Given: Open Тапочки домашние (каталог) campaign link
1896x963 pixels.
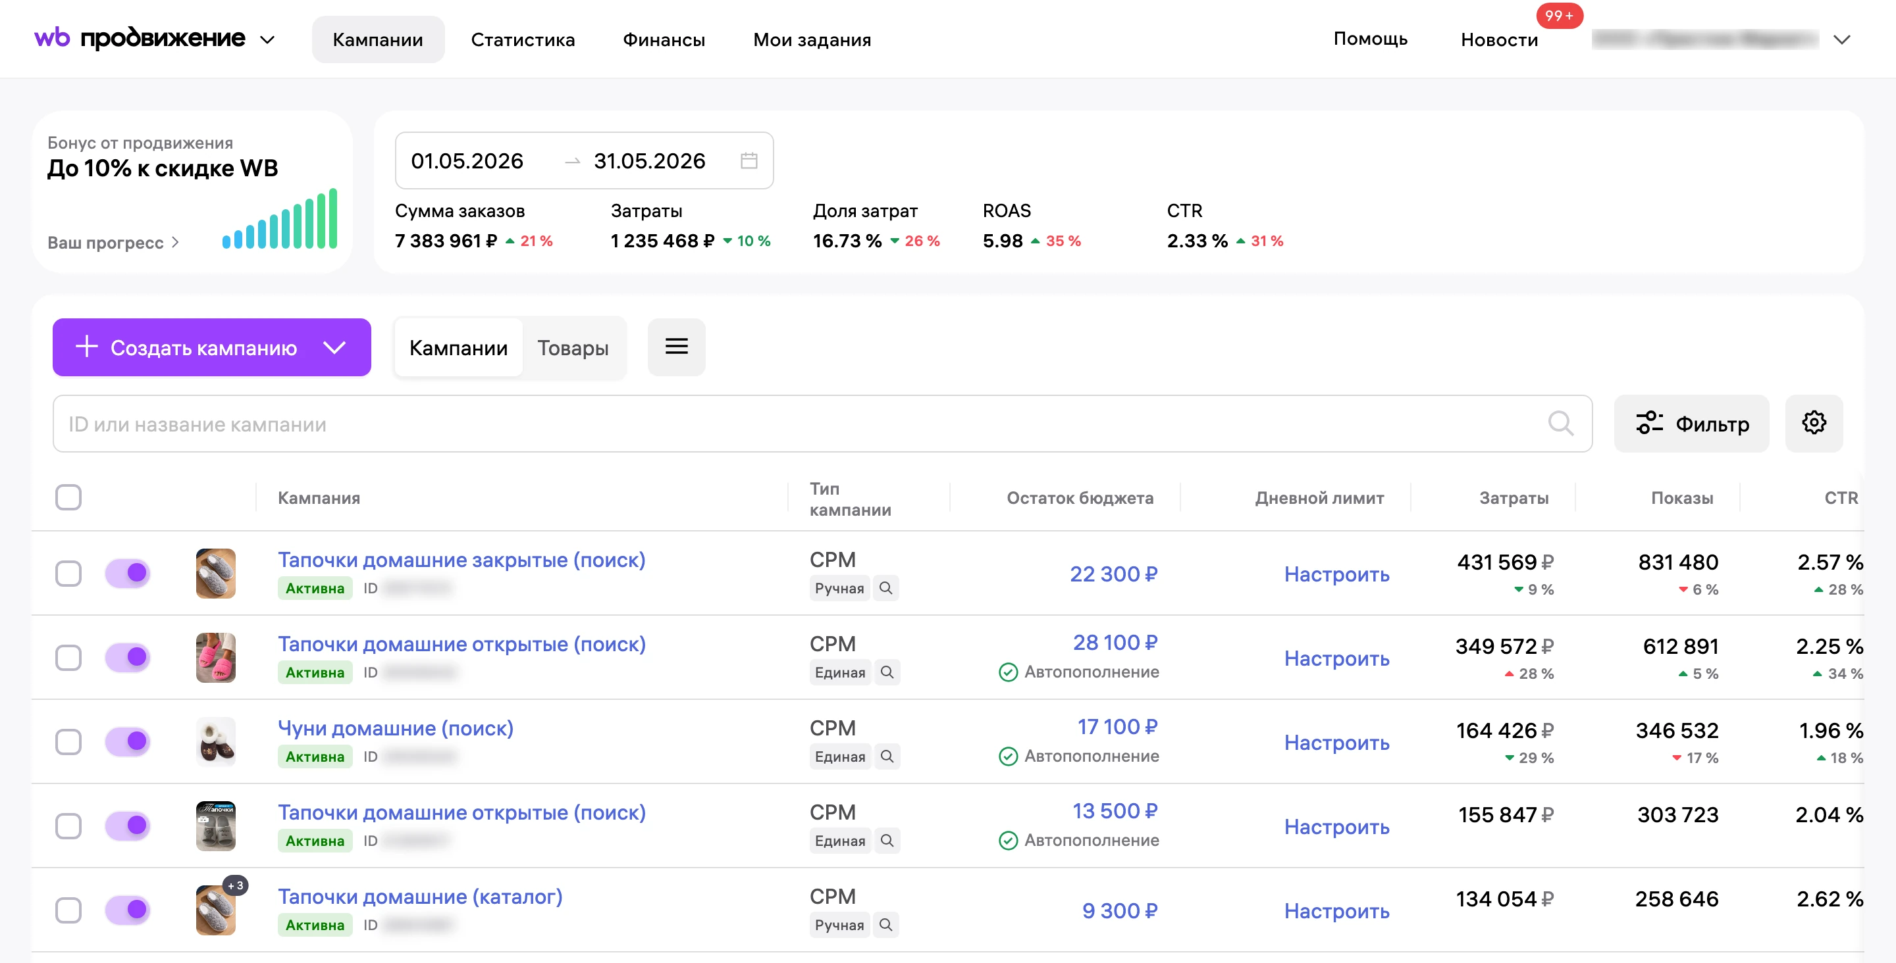Looking at the screenshot, I should tap(419, 896).
